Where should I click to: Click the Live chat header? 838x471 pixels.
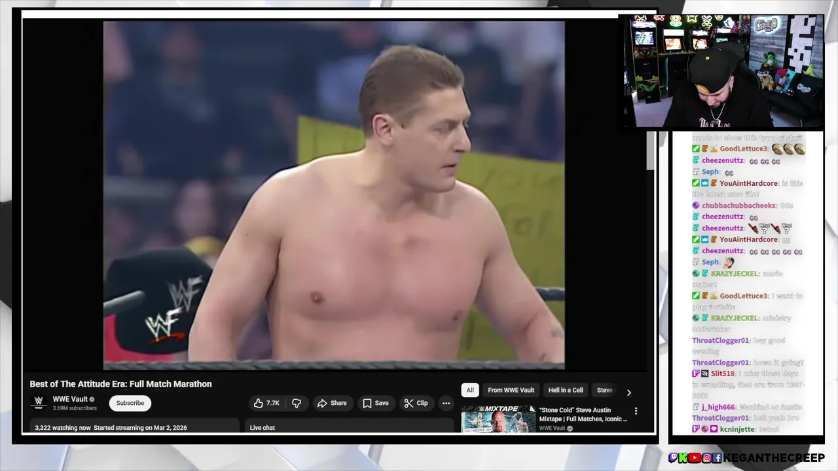[263, 428]
